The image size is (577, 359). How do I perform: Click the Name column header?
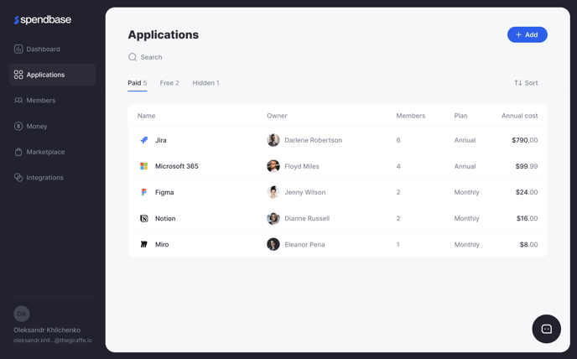tap(146, 116)
